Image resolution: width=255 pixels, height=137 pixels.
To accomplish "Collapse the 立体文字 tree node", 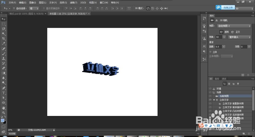I will (x=214, y=100).
